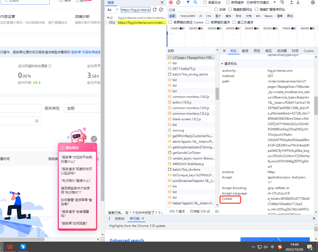Show 全部 request types
Screen dimensions: 318x252
172,16
